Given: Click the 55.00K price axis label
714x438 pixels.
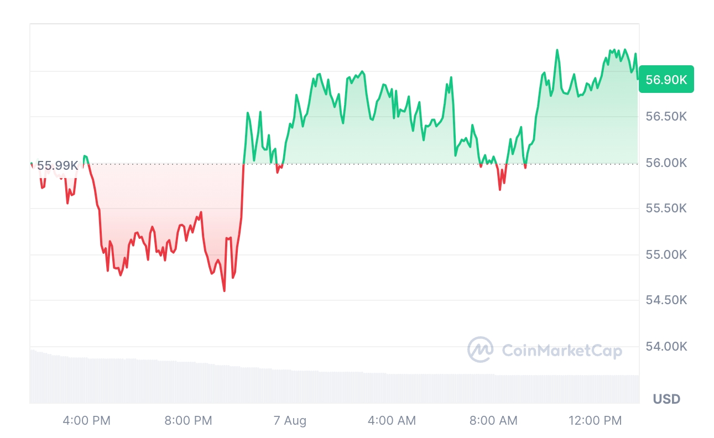Looking at the screenshot, I should tap(666, 254).
